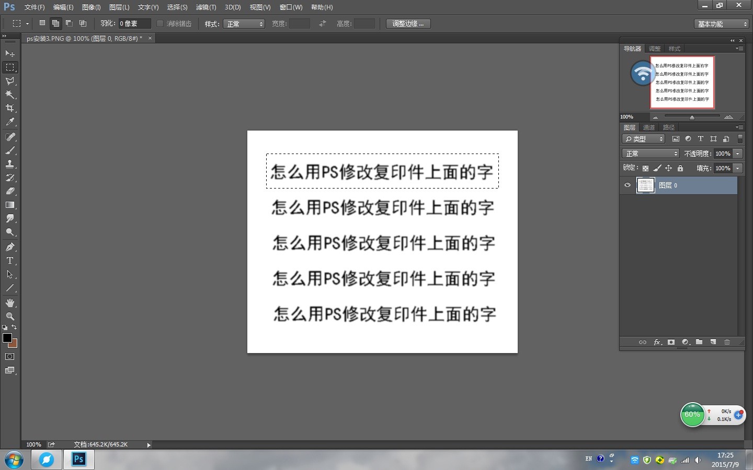Viewport: 753px width, 470px height.
Task: Open the 样式 blending style dropdown
Action: (x=244, y=23)
